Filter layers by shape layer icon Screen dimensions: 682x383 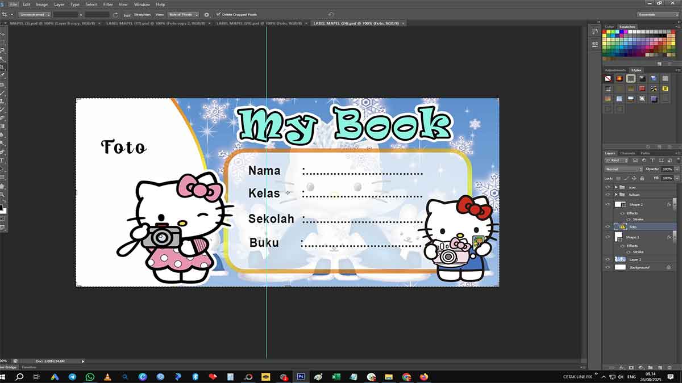662,161
